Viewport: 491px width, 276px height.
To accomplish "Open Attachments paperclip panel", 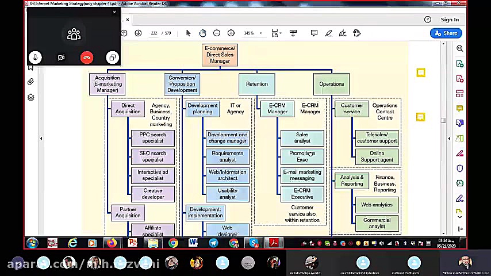I will click(30, 82).
